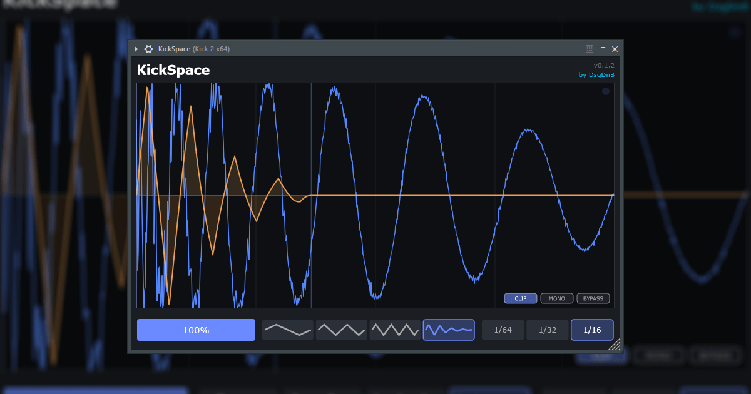Select the 1/16 length option
Image resolution: width=751 pixels, height=394 pixels.
(x=592, y=330)
